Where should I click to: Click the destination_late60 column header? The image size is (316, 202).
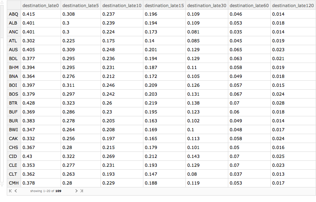pyautogui.click(x=249, y=5)
